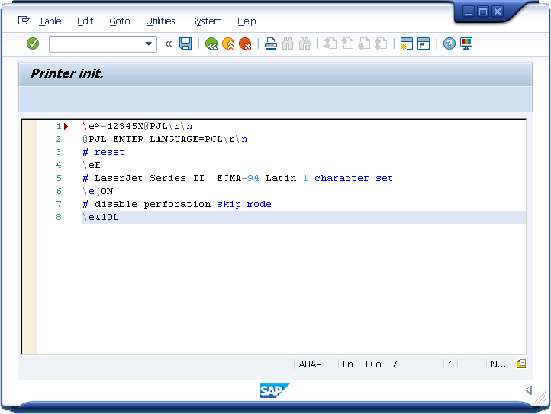This screenshot has width=551, height=414.
Task: Open Help with the question mark icon
Action: tap(449, 44)
